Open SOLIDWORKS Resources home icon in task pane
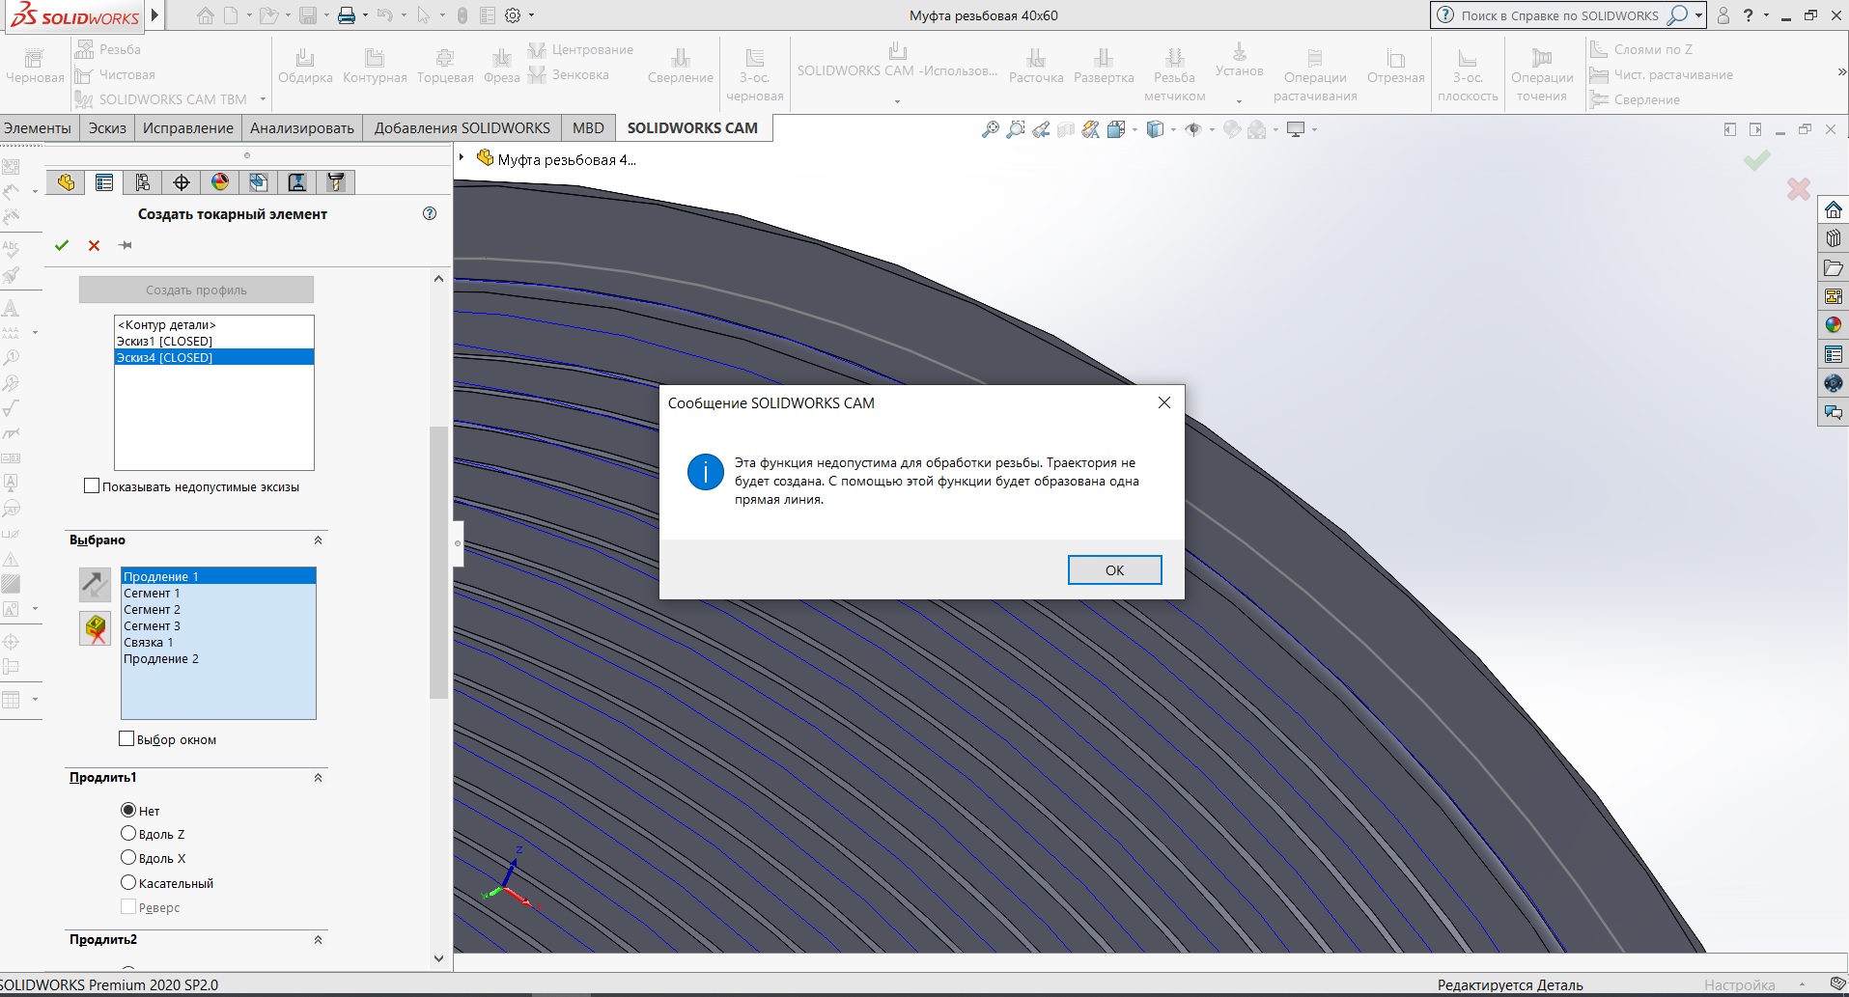 pyautogui.click(x=1834, y=209)
